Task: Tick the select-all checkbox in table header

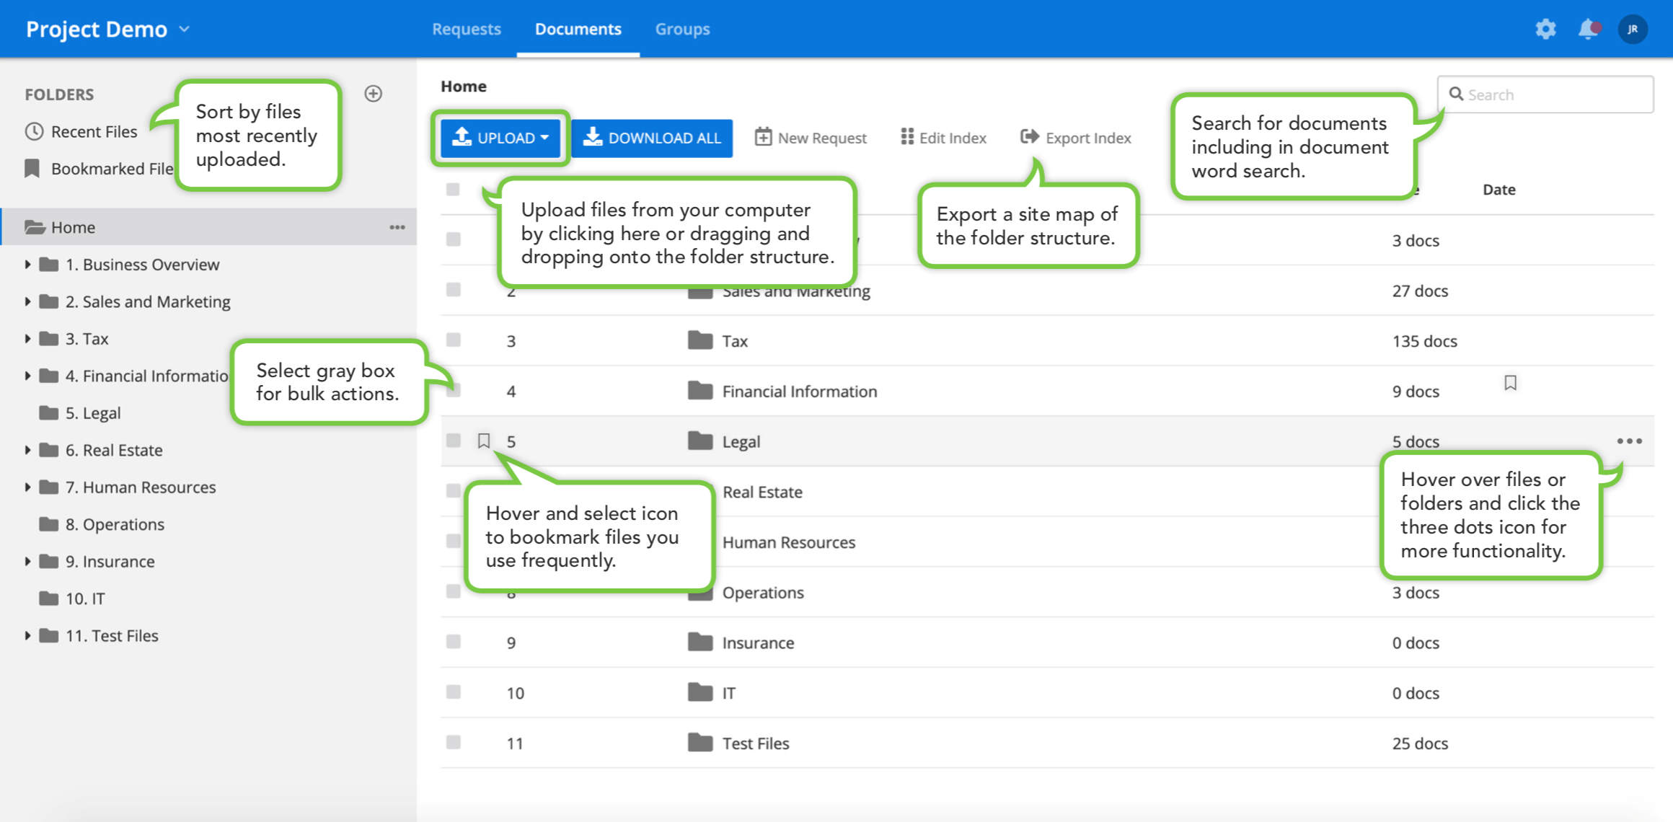Action: coord(453,190)
